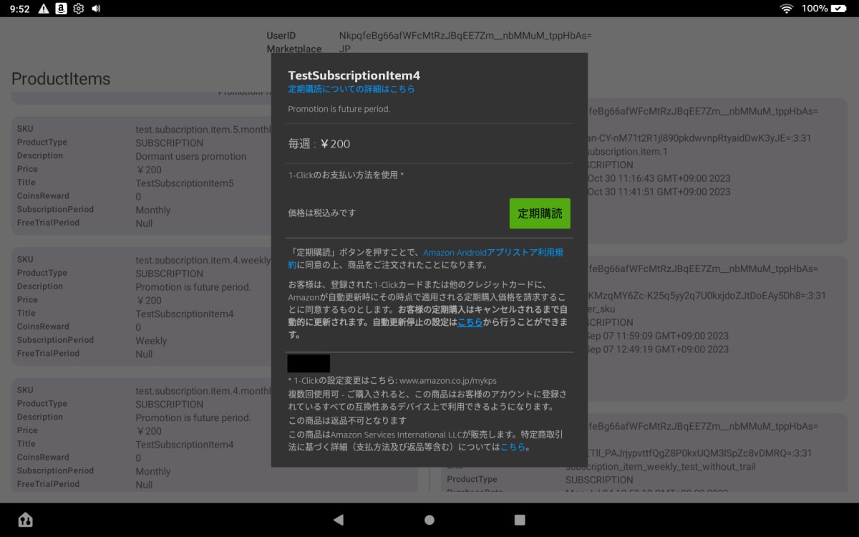Viewport: 859px width, 537px height.
Task: Tap the settings gear in status bar
Action: coord(79,9)
